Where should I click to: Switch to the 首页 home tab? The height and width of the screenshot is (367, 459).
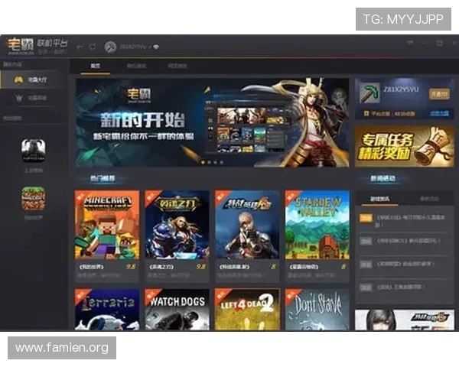coord(96,67)
